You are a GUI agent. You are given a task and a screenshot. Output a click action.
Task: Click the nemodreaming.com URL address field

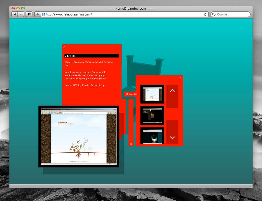click(123, 14)
